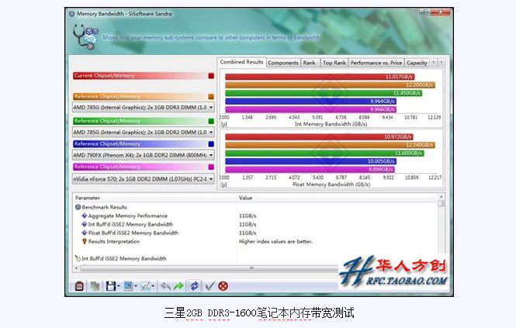
Task: Click the blue 9.964GB/s Int bandwidth bar
Action: 310,102
